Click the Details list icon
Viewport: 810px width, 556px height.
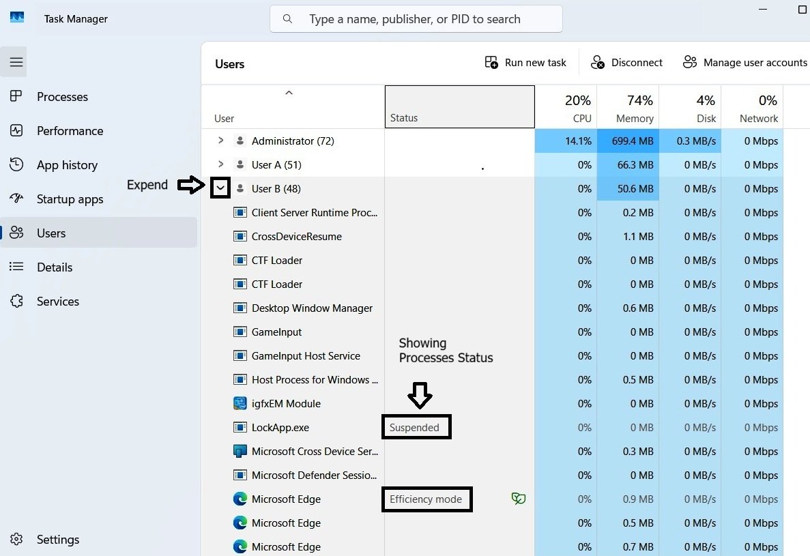(16, 267)
